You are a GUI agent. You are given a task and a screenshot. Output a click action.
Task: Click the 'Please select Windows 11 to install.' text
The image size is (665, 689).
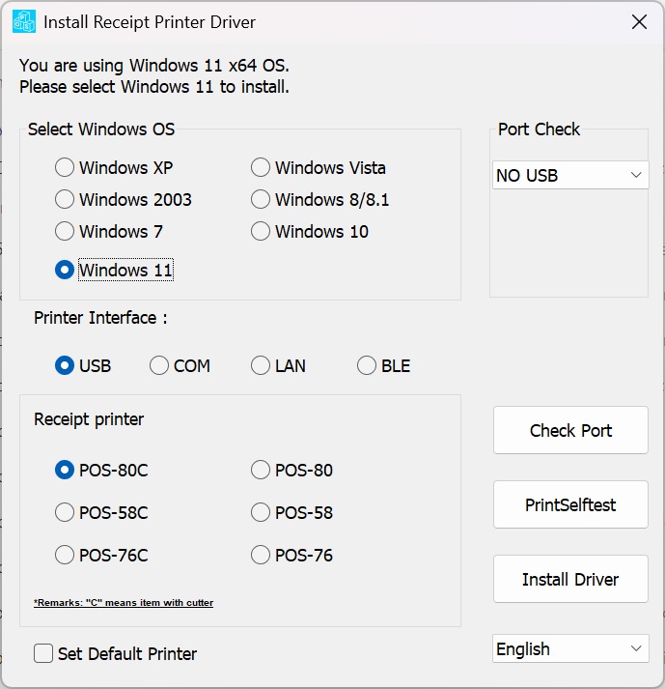pos(154,87)
